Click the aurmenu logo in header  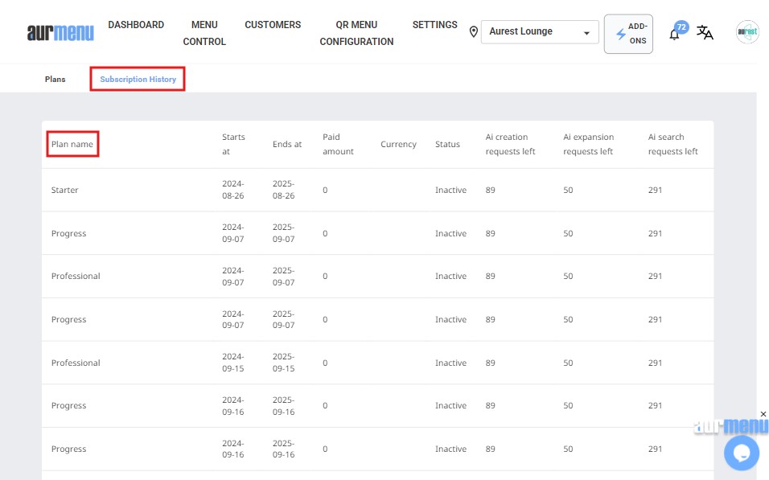coord(60,32)
